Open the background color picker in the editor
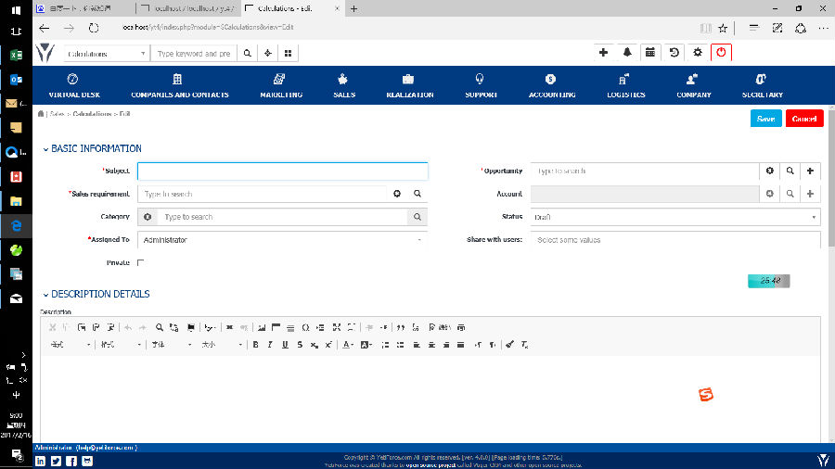Image resolution: width=835 pixels, height=469 pixels. 366,345
